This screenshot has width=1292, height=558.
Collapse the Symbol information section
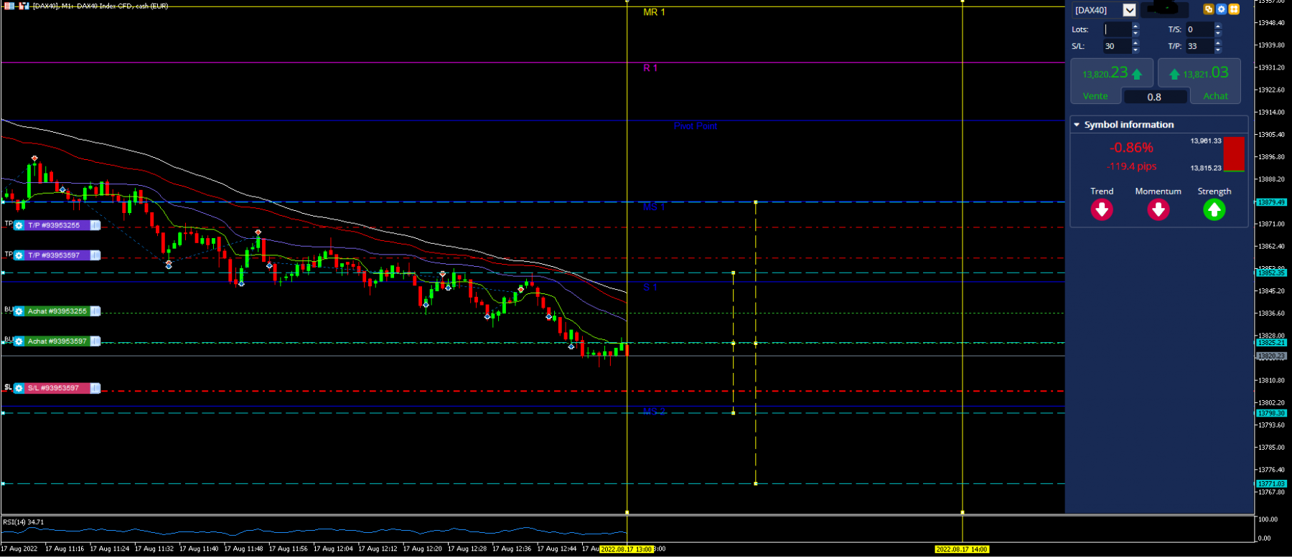[x=1077, y=125]
